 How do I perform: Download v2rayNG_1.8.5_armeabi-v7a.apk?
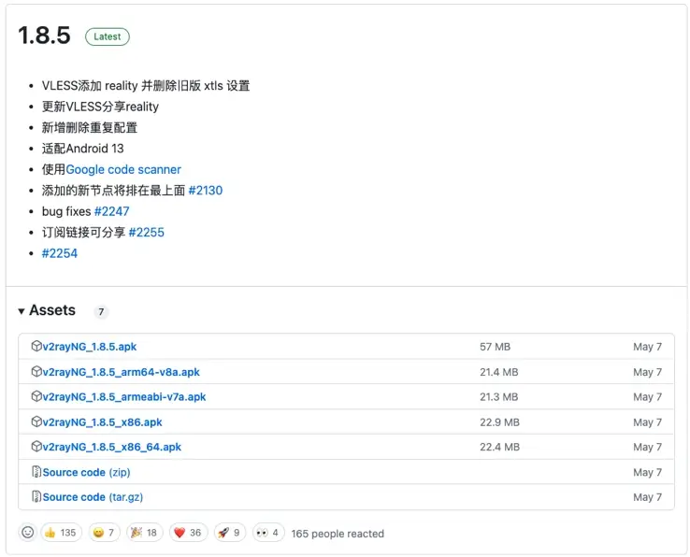click(x=124, y=397)
